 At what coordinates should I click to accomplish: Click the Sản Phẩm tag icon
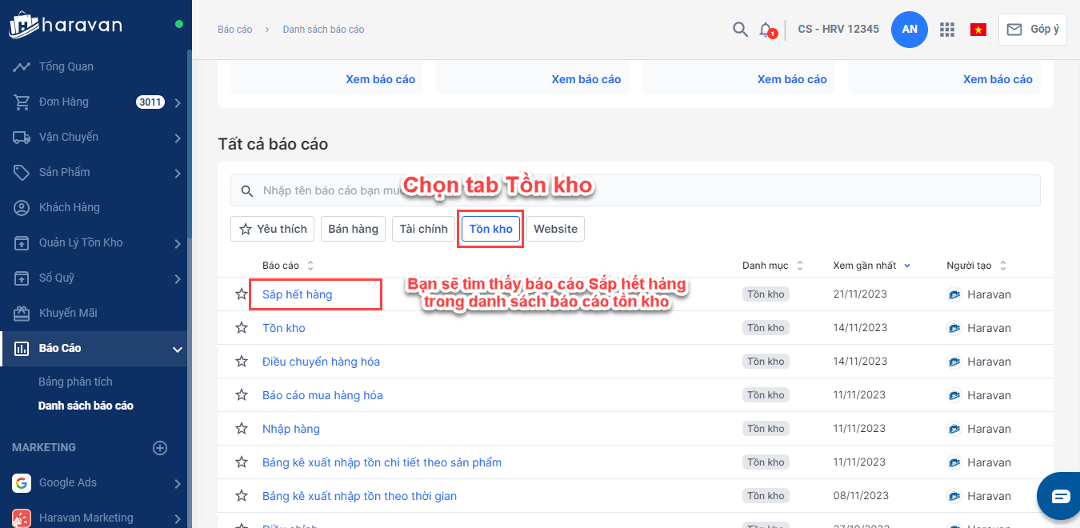coord(22,172)
